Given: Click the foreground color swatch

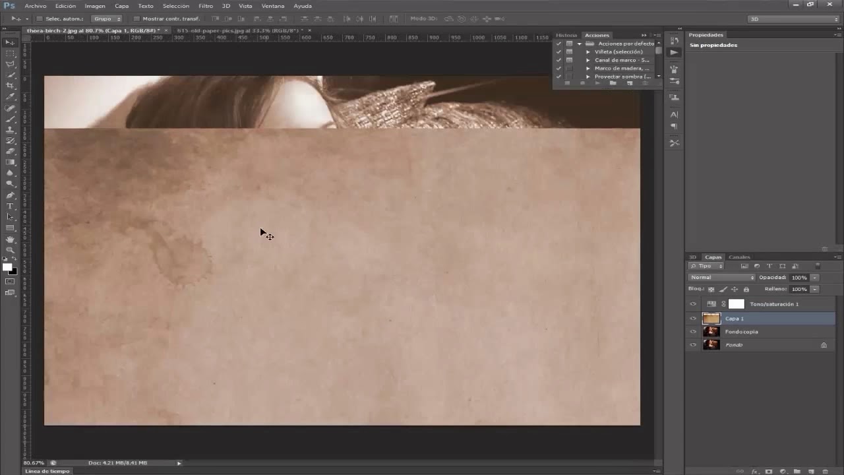Looking at the screenshot, I should [7, 267].
